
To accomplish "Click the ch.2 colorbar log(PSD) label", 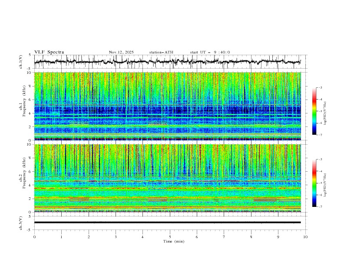I will pos(325,185).
